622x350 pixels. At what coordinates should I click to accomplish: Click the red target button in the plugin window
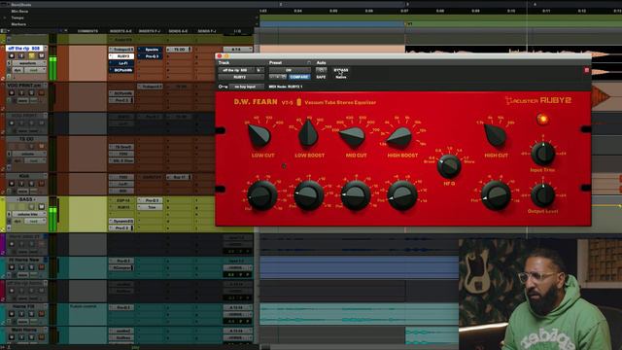point(587,70)
